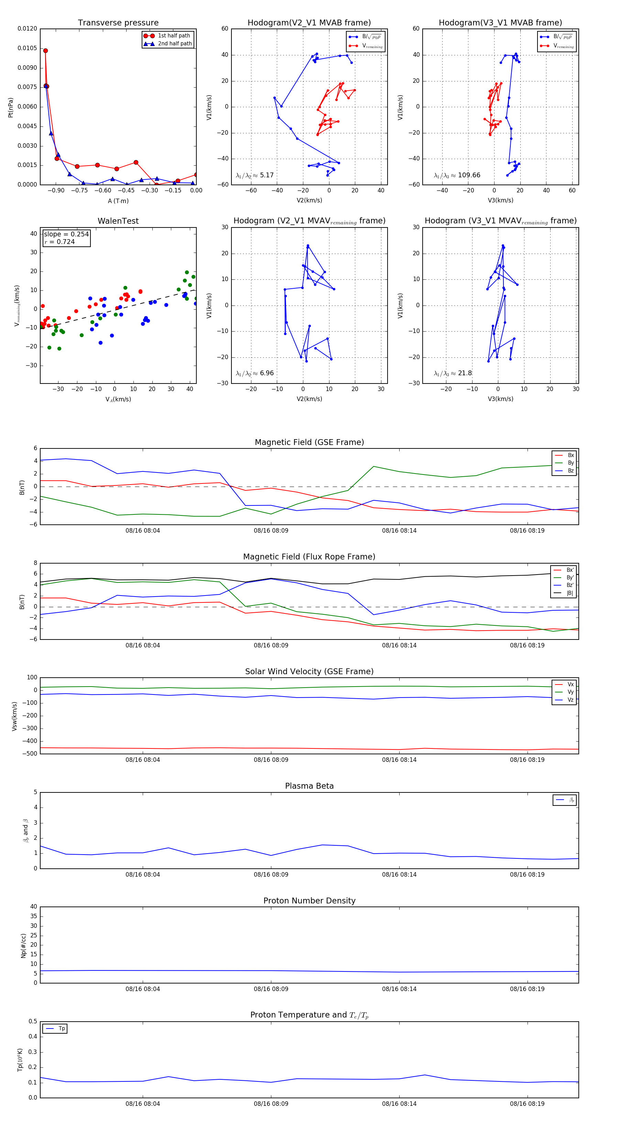Click the 'r = 0.724' annotation

pyautogui.click(x=59, y=242)
